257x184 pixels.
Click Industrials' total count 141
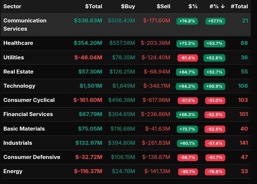(x=243, y=143)
